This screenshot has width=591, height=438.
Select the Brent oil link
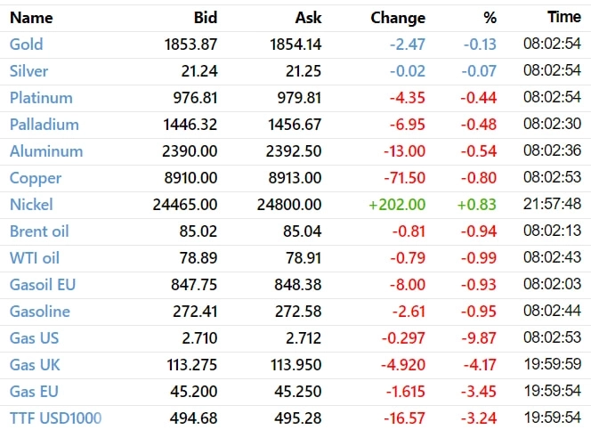point(39,231)
